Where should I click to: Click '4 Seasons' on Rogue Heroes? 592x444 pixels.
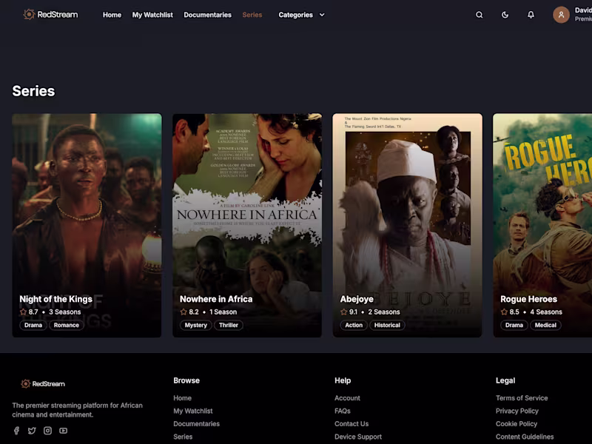[546, 312]
